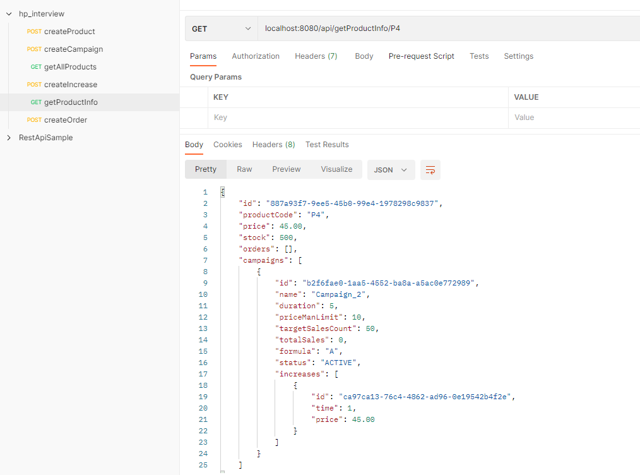This screenshot has width=640, height=475.
Task: Switch response view to Raw
Action: 244,169
